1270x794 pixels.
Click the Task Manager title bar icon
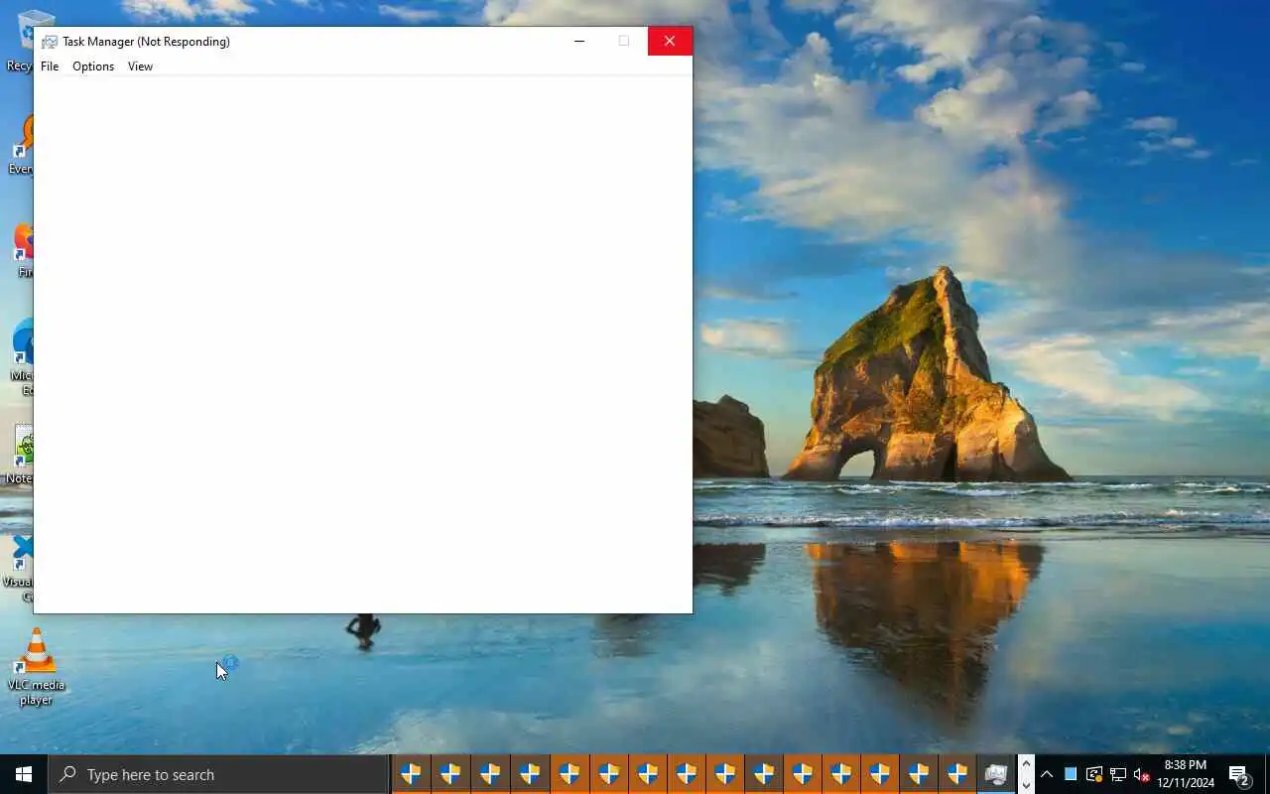point(50,42)
